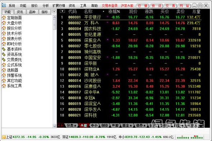Click the sidebar scrollbar down arrow
This screenshot has width=212, height=141.
pos(55,126)
